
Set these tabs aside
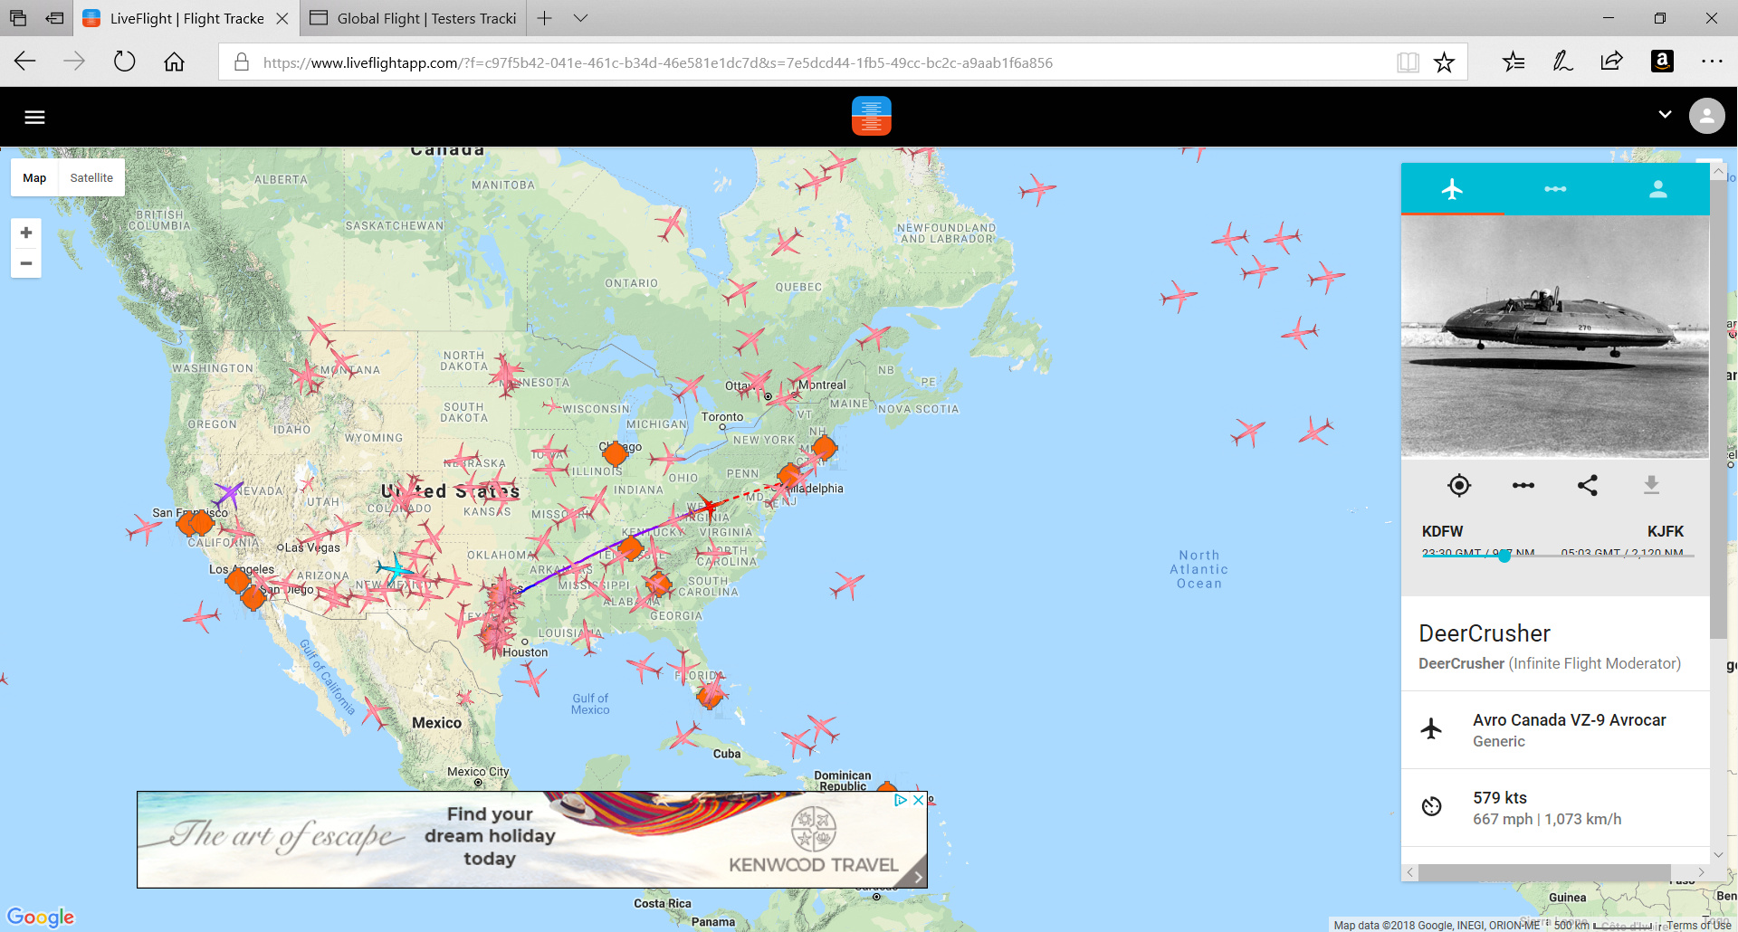(x=54, y=18)
